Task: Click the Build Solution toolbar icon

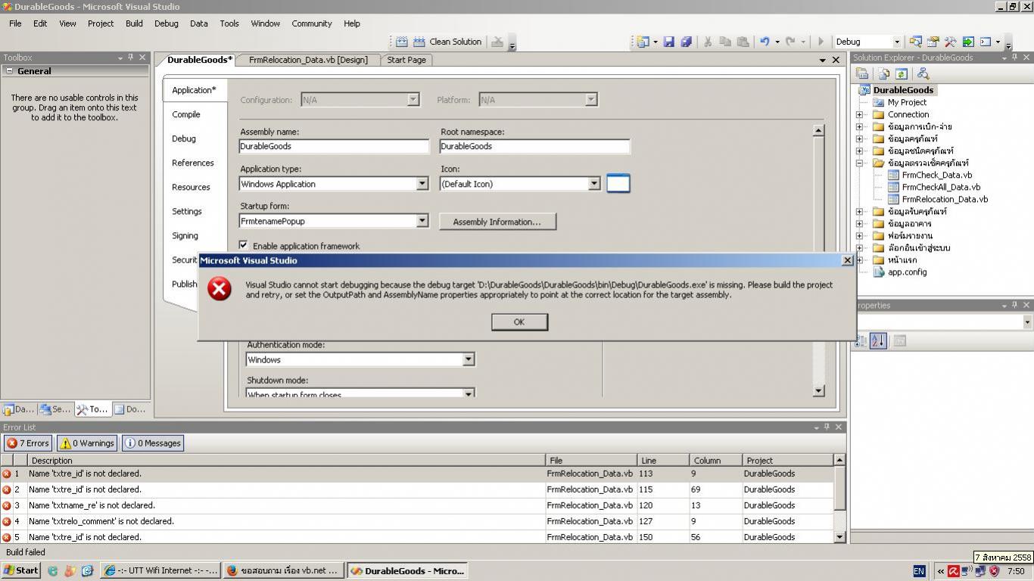Action: pyautogui.click(x=401, y=42)
